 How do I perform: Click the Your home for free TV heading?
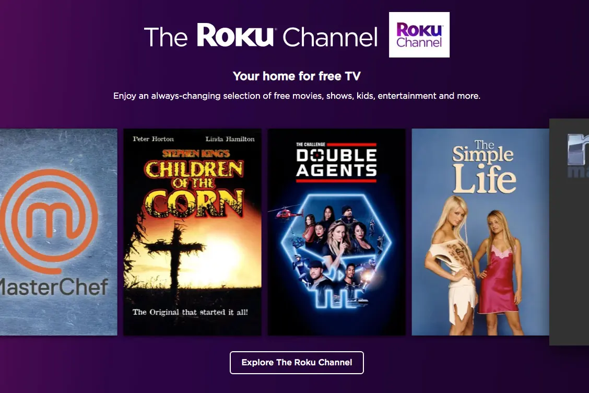(x=297, y=76)
